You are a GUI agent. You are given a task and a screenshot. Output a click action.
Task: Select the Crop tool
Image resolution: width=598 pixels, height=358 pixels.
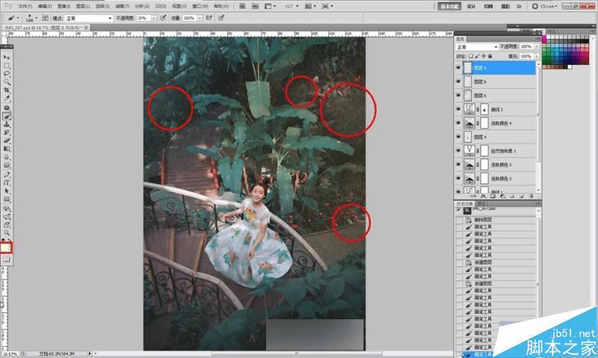pos(7,90)
